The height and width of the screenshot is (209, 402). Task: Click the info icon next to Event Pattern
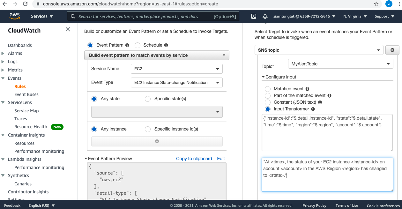127,45
